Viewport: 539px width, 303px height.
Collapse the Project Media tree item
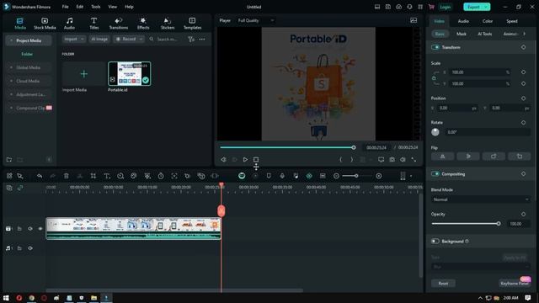coord(11,40)
